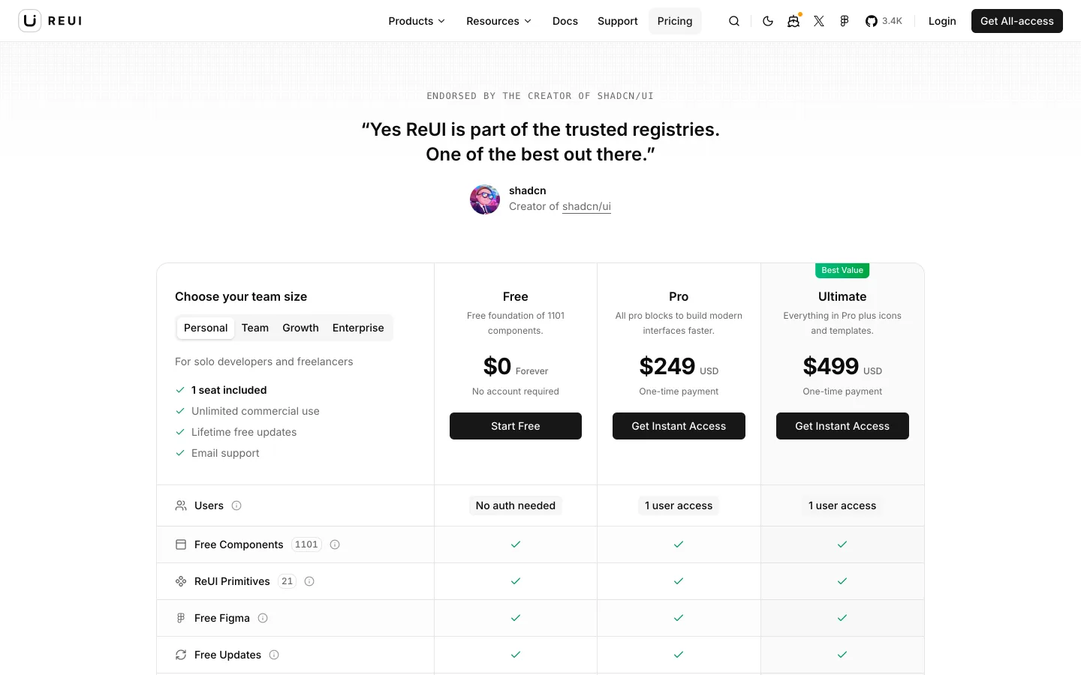Click the info icon next to Free Updates

[x=274, y=655]
